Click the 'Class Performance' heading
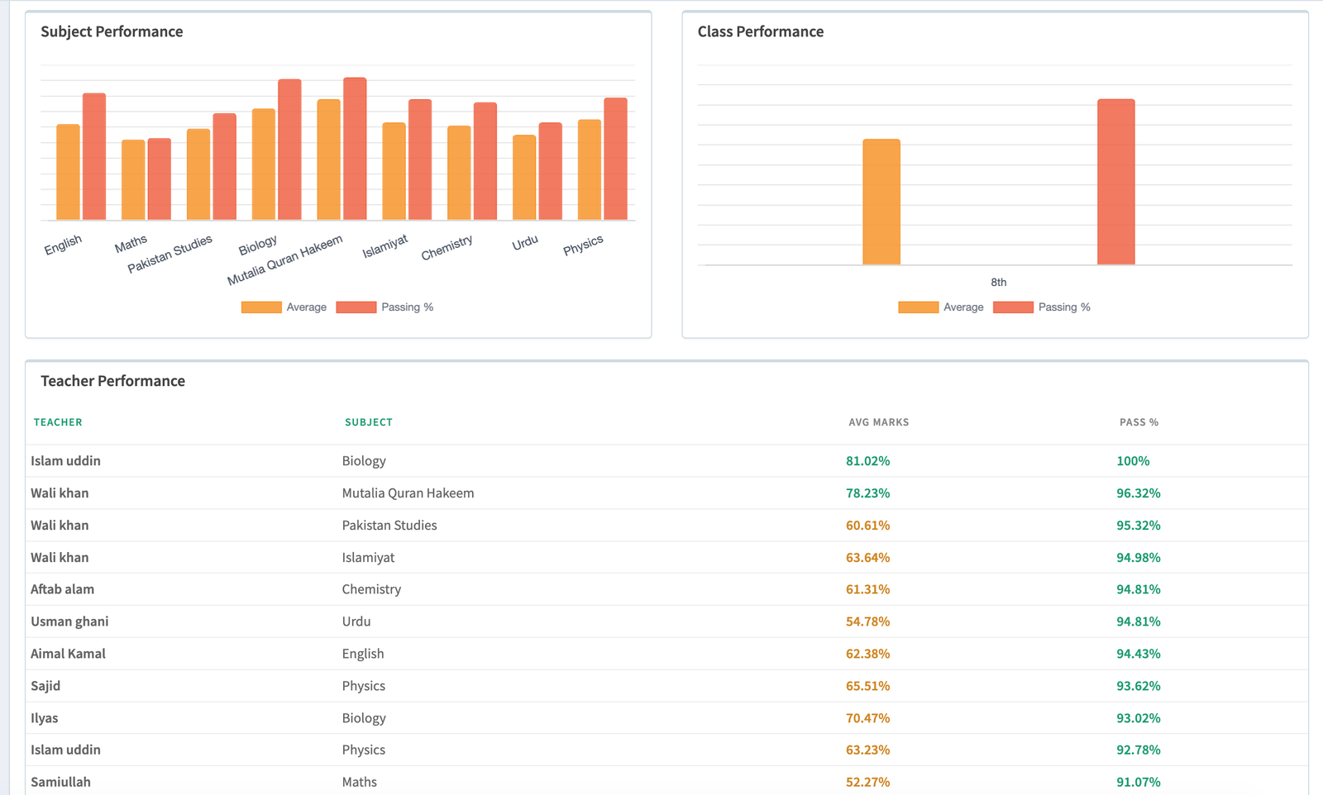Viewport: 1323px width, 795px height. pyautogui.click(x=761, y=31)
